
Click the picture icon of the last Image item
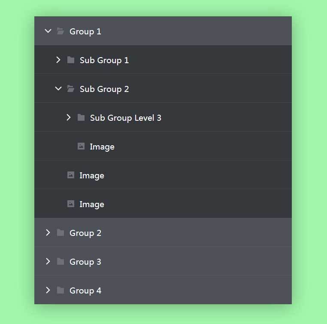coord(71,204)
